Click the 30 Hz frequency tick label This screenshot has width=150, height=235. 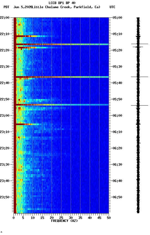coord(71,218)
